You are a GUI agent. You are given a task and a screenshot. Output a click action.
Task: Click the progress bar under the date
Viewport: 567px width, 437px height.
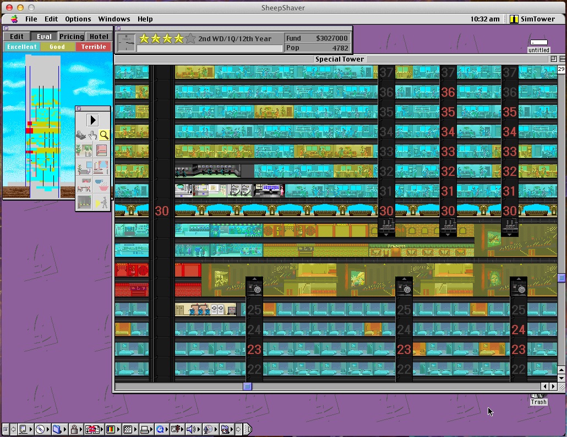click(209, 48)
